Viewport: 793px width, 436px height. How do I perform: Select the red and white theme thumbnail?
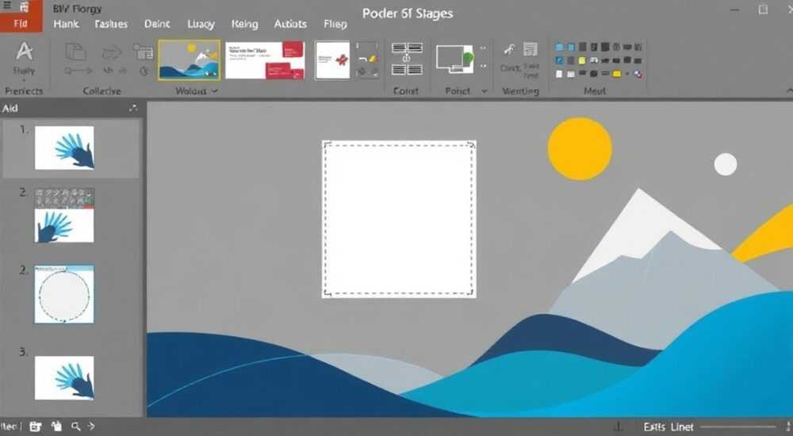click(x=265, y=60)
